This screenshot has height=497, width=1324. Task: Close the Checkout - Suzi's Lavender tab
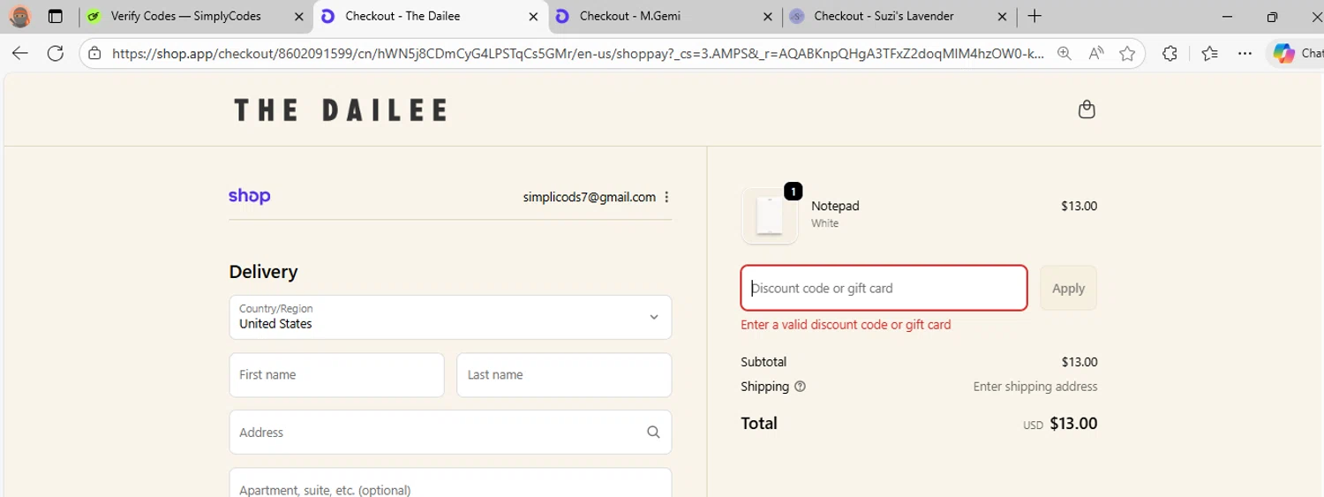click(x=1002, y=16)
